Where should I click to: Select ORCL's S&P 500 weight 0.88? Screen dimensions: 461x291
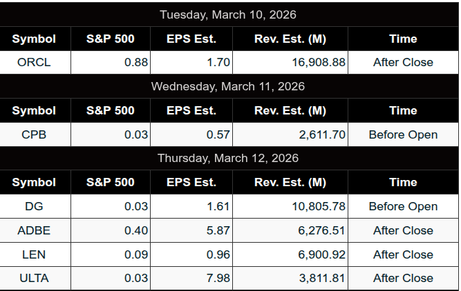[136, 62]
